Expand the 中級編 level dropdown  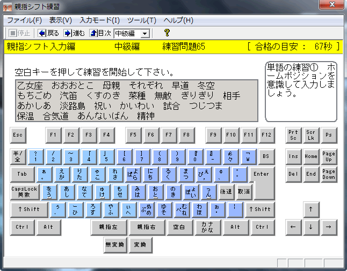tap(144, 33)
